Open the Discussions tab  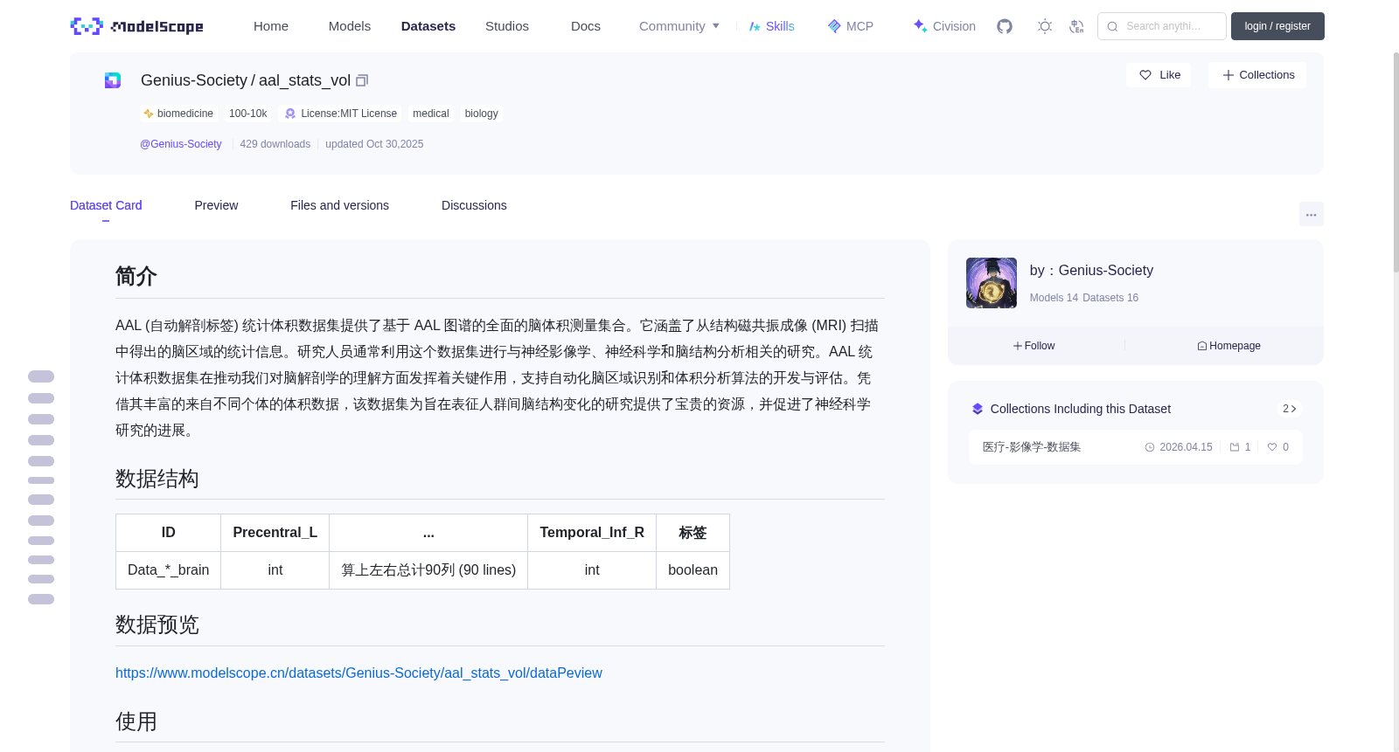pos(474,205)
